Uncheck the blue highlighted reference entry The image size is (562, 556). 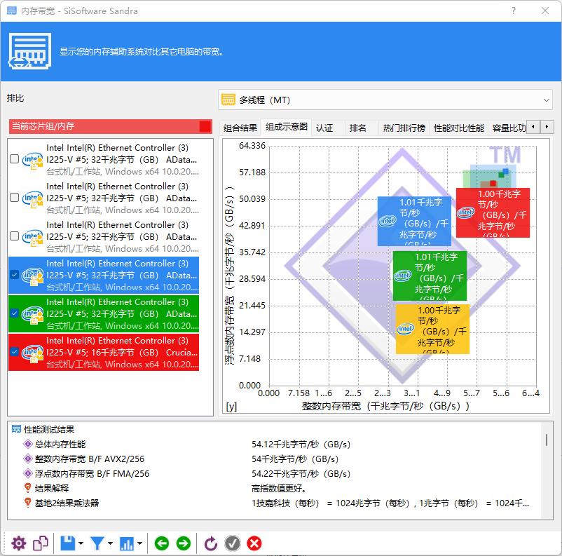click(14, 275)
